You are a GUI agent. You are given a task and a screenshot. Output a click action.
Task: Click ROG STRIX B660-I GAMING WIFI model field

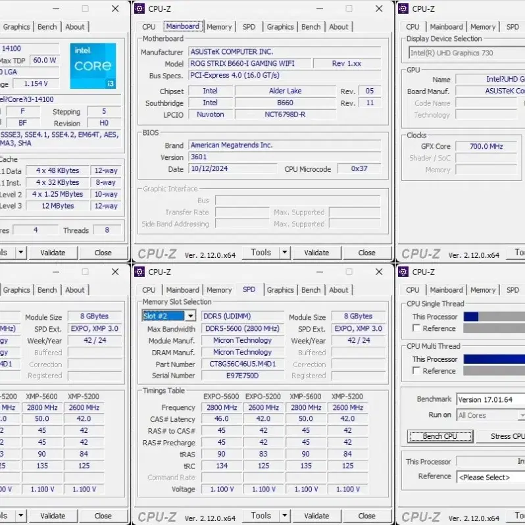tap(249, 63)
